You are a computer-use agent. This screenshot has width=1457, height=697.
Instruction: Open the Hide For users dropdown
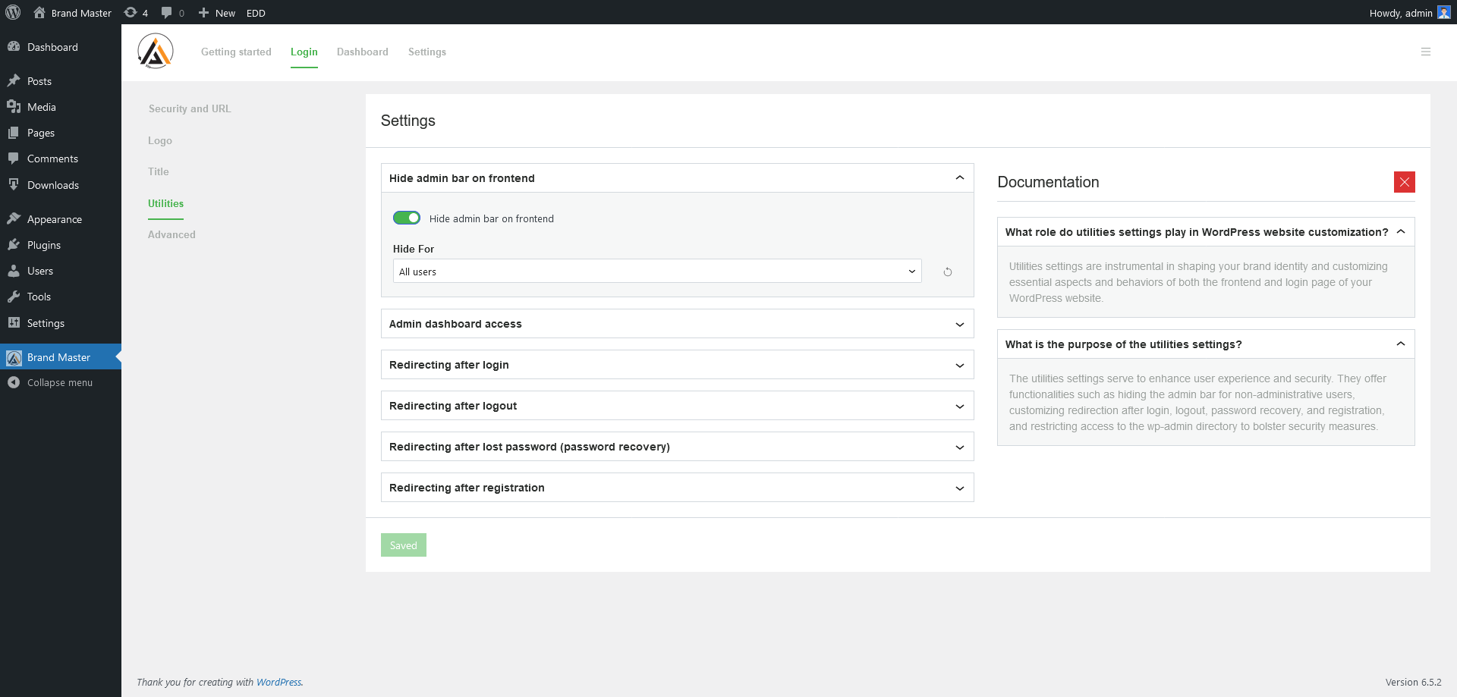(x=656, y=271)
